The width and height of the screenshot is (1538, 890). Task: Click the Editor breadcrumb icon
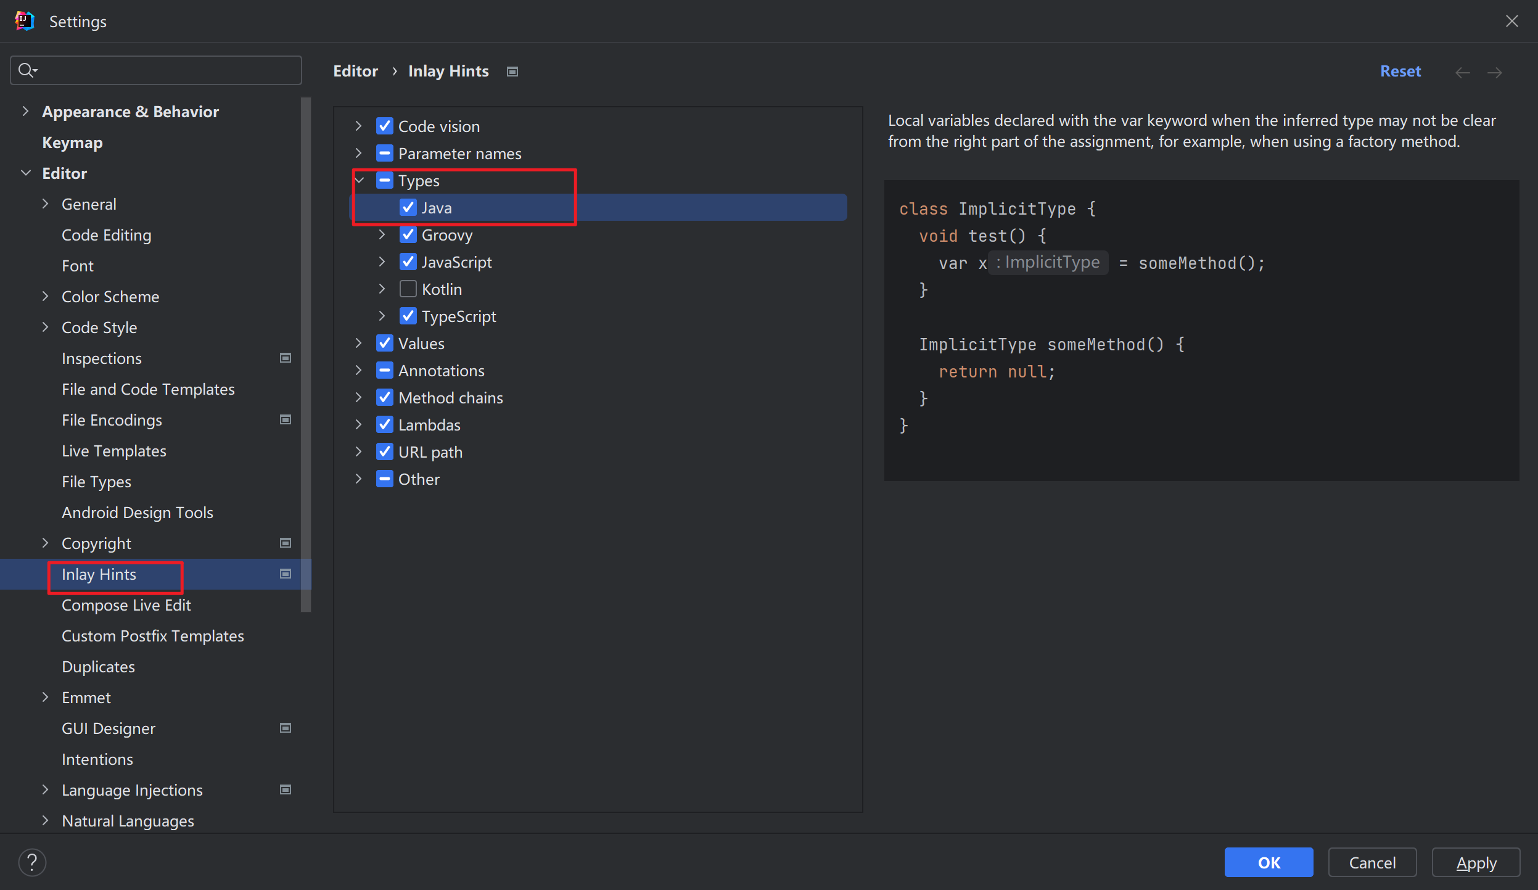(512, 71)
